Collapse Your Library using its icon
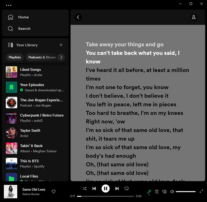The width and height of the screenshot is (207, 202). (11, 45)
